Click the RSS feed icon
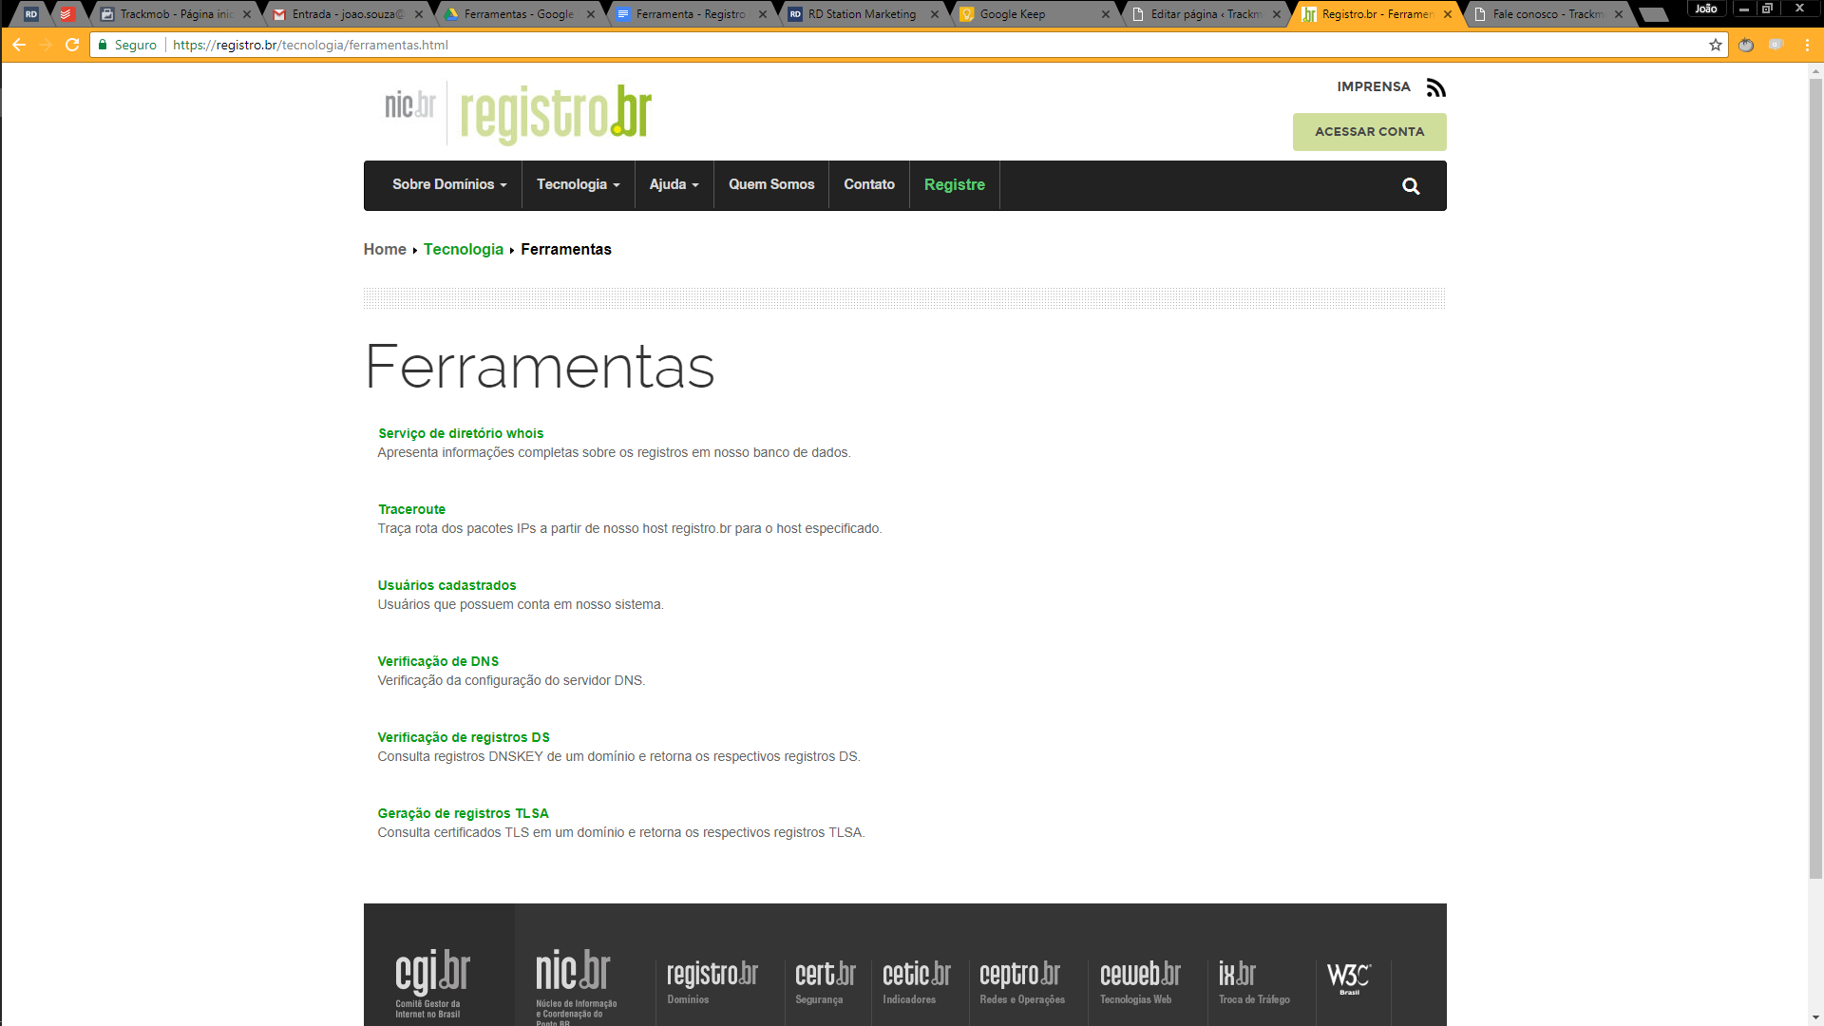The width and height of the screenshot is (1824, 1026). (1435, 88)
